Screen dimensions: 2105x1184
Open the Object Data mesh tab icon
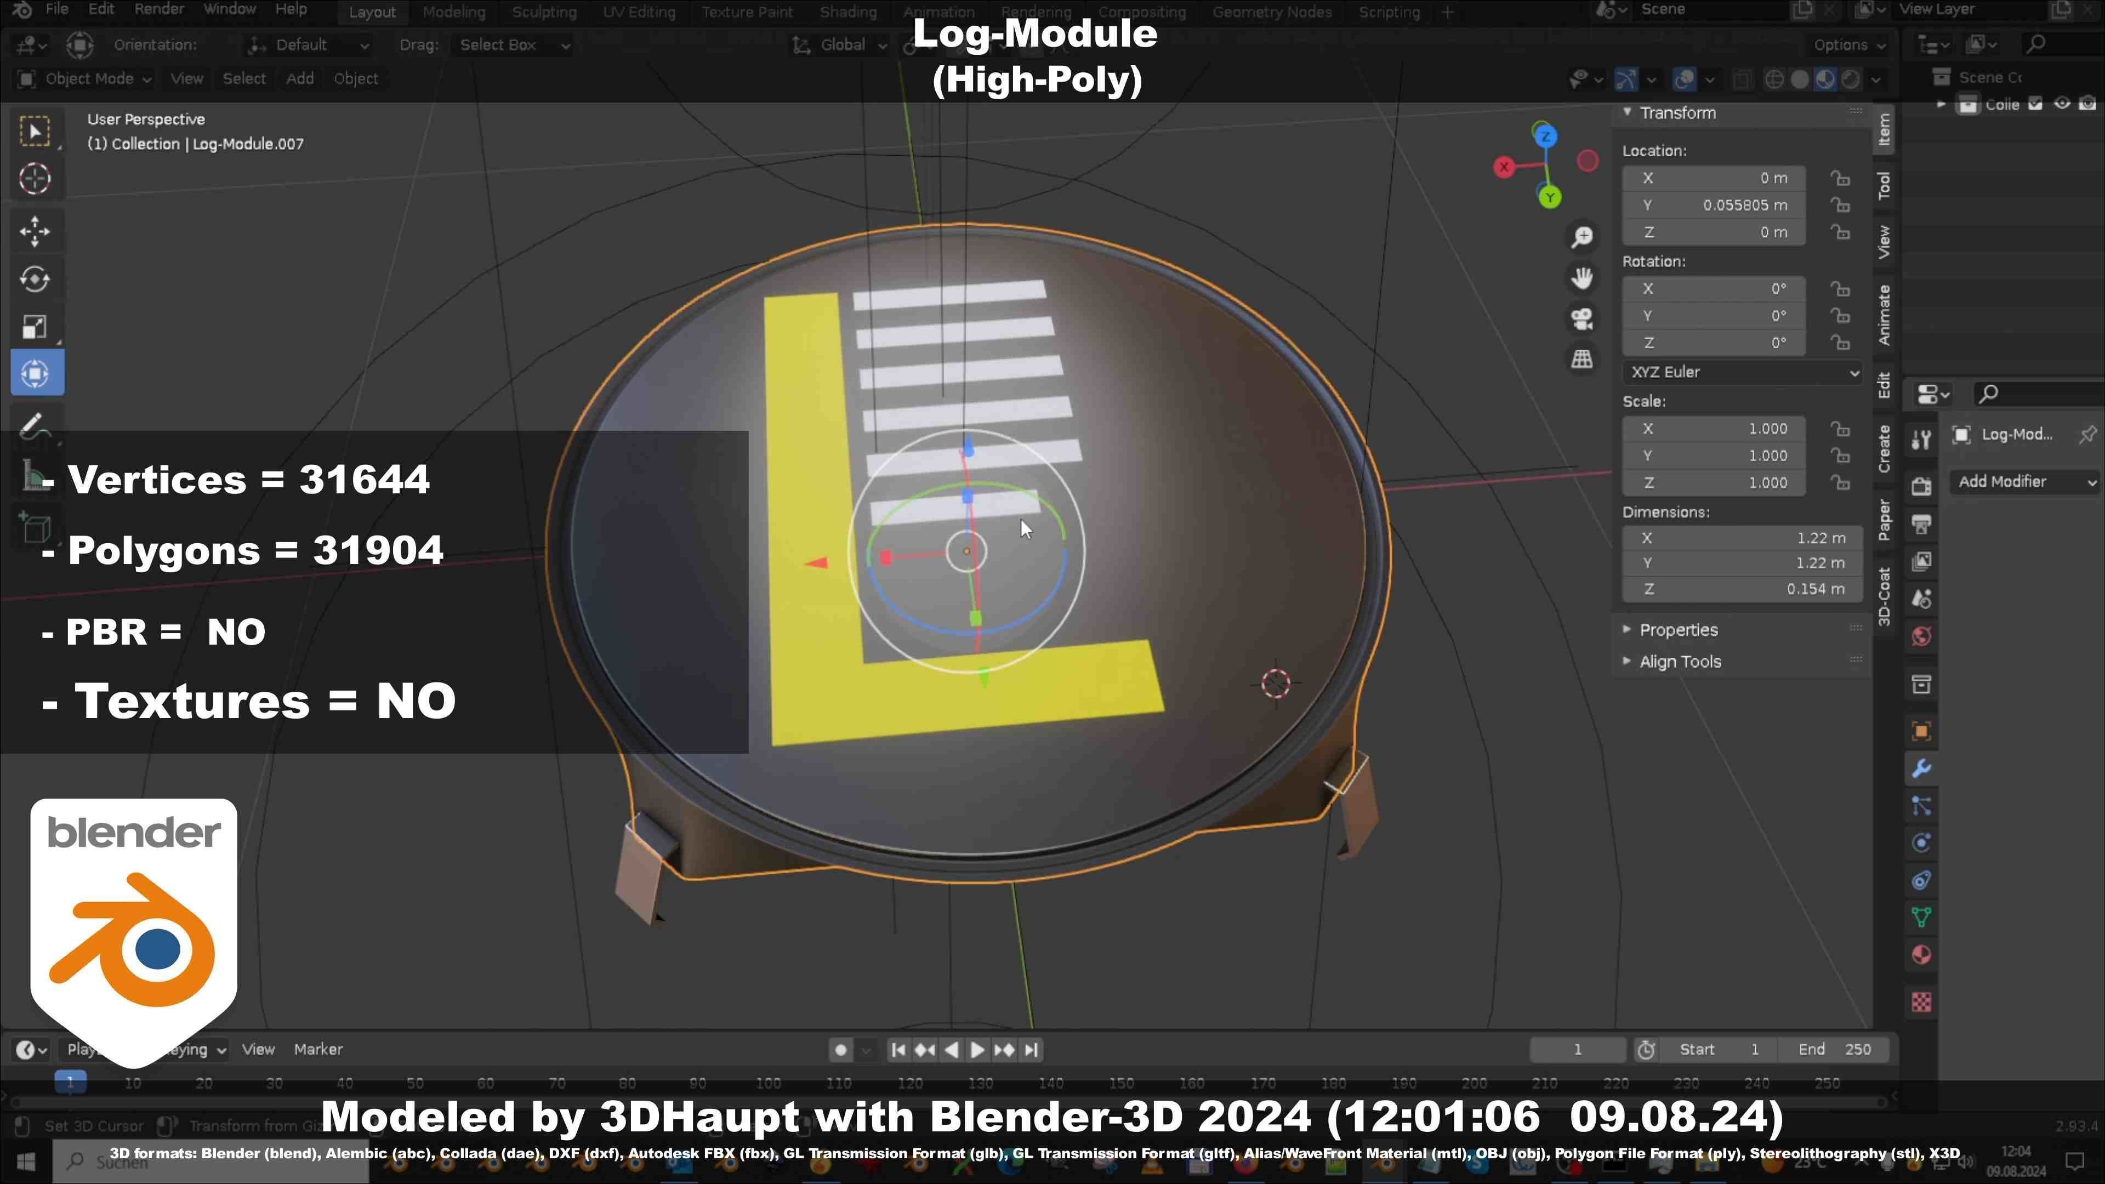pos(1921,918)
